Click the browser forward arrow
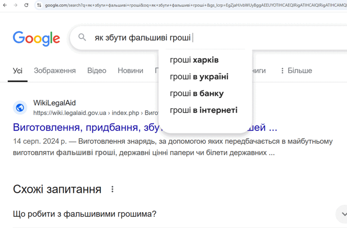 (16, 5)
